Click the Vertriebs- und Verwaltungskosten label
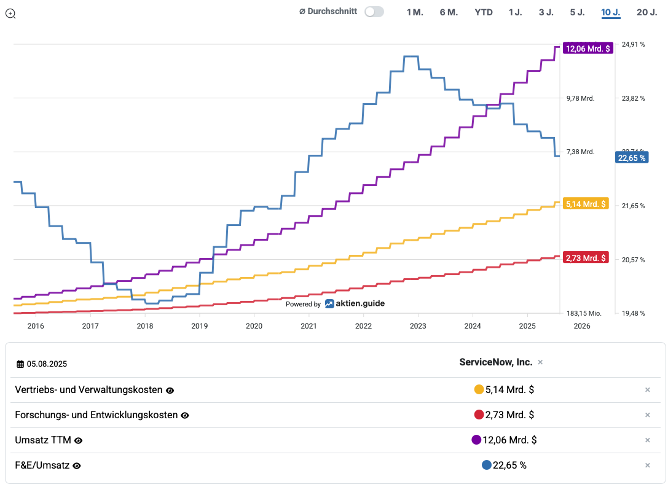Image resolution: width=668 pixels, height=487 pixels. [x=88, y=390]
